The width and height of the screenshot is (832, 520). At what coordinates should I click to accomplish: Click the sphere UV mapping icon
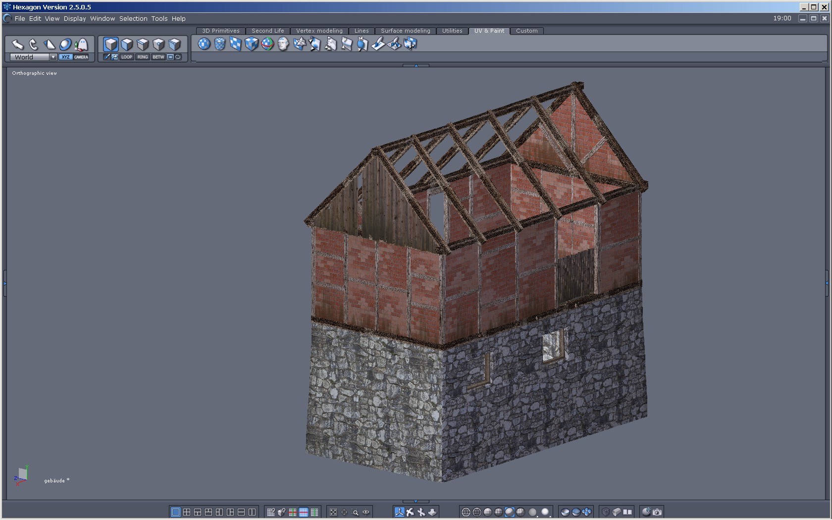click(x=204, y=44)
